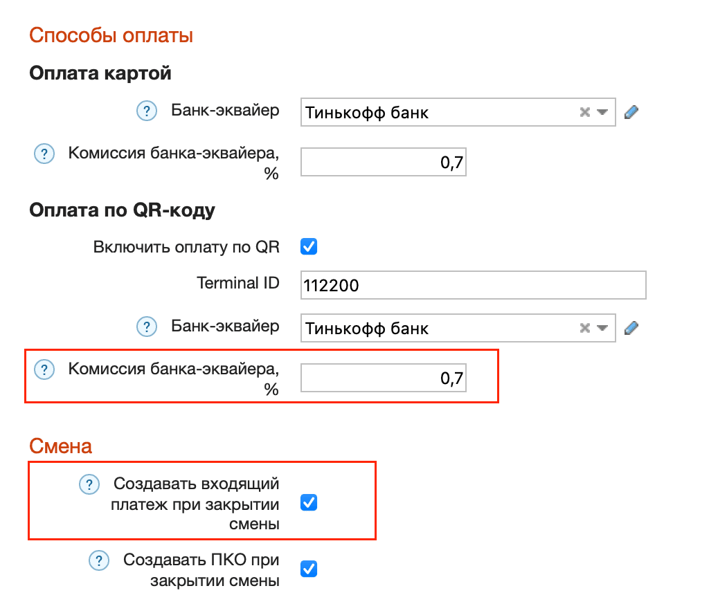
Task: Click the Способы оплаты section heading
Action: pyautogui.click(x=111, y=34)
